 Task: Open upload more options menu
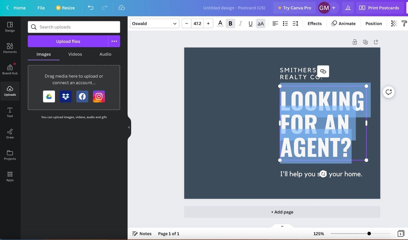click(x=114, y=41)
